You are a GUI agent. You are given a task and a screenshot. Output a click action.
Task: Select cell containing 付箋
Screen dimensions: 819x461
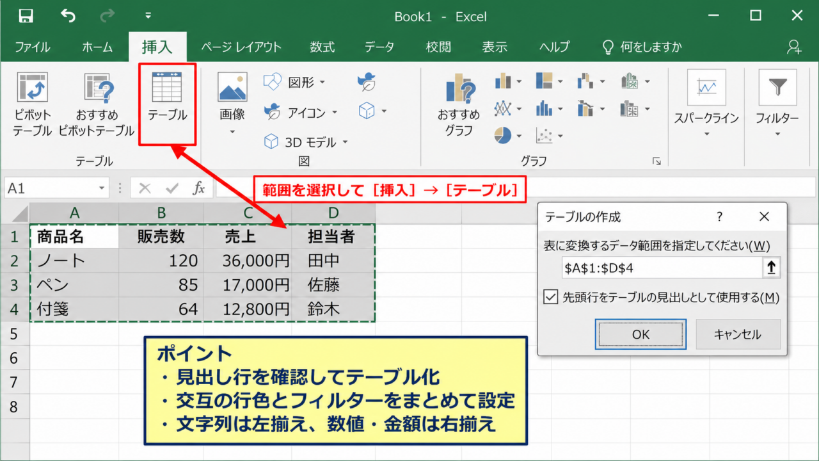[x=74, y=309]
